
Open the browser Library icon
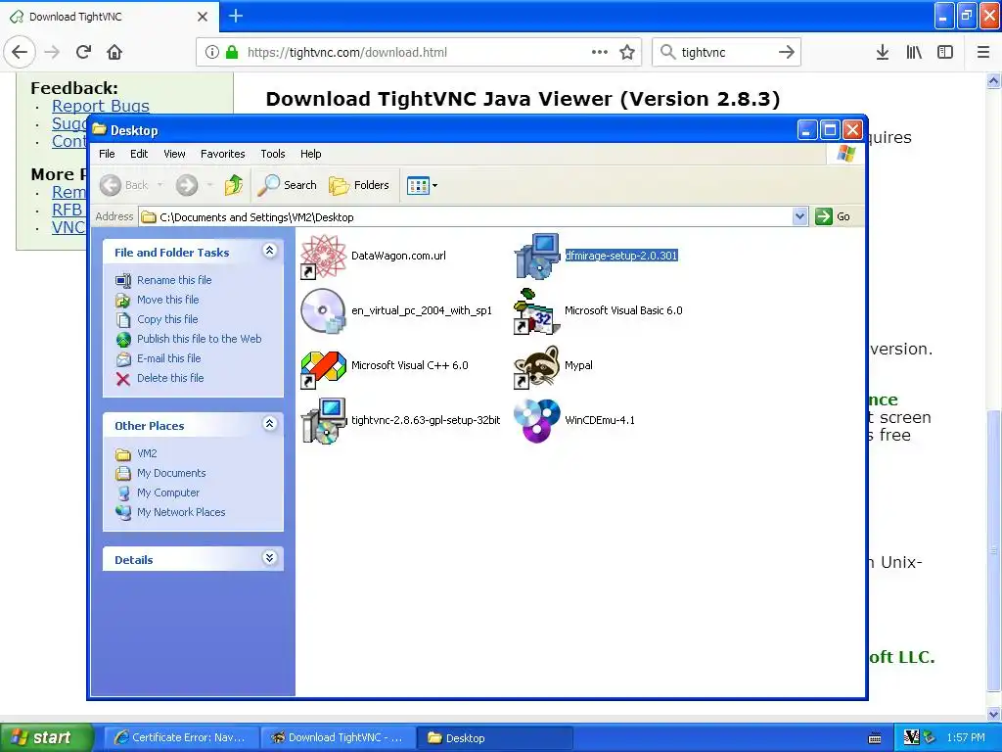[x=914, y=53]
